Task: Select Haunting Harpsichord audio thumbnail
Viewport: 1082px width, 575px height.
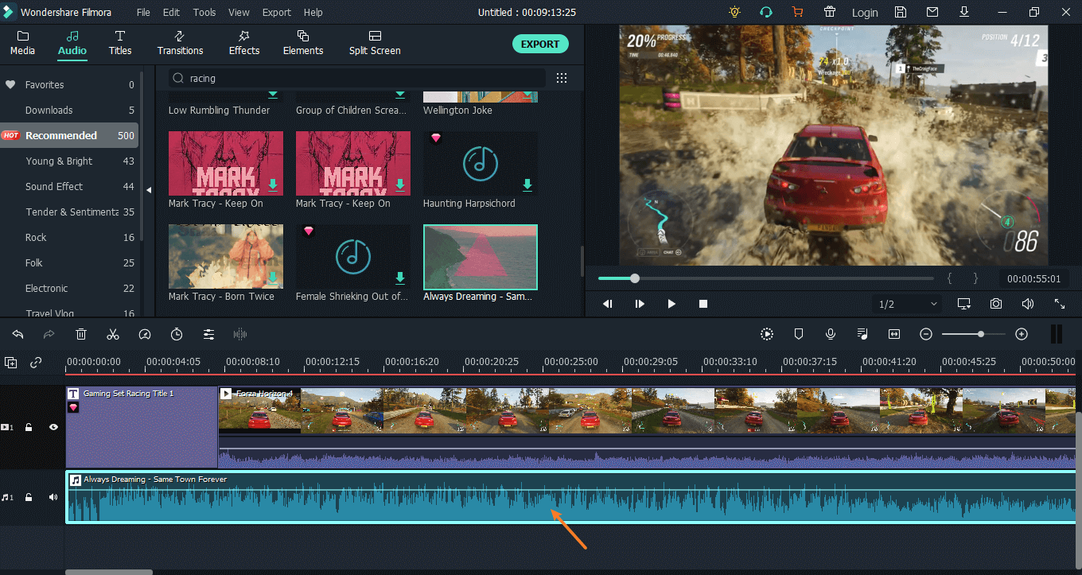Action: click(481, 163)
